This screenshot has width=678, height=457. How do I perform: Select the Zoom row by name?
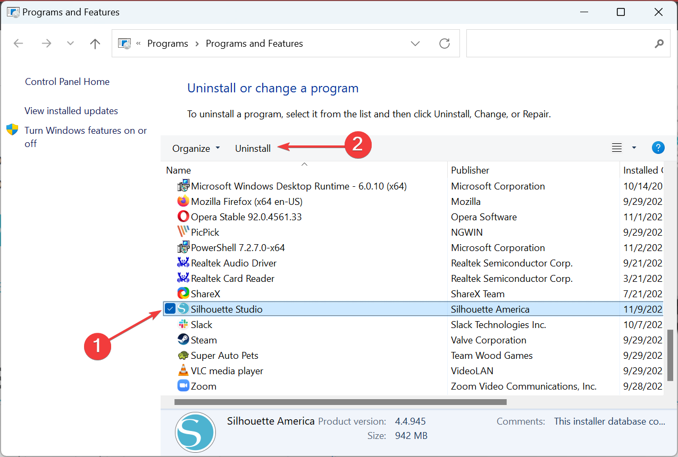204,386
